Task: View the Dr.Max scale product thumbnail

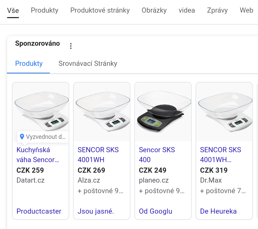Action: [224, 112]
